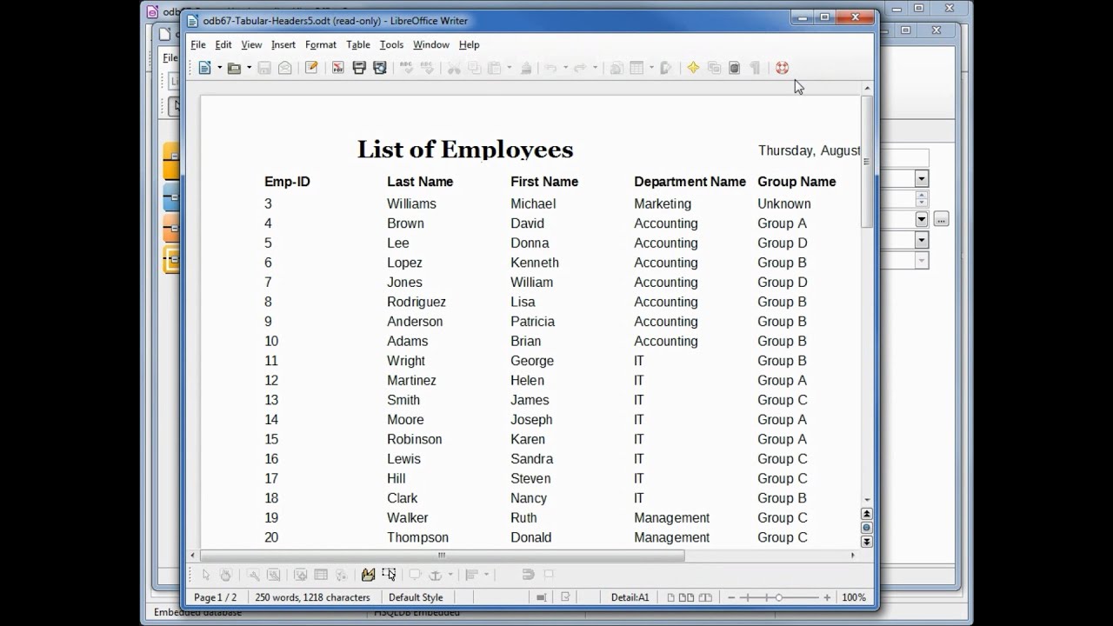1113x626 pixels.
Task: Open the Table icon dropdown arrow
Action: (x=651, y=68)
